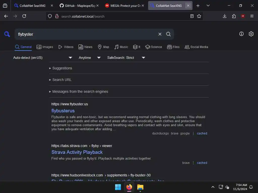Focus the flybyster search input field
This screenshot has height=193, width=258.
[86, 34]
